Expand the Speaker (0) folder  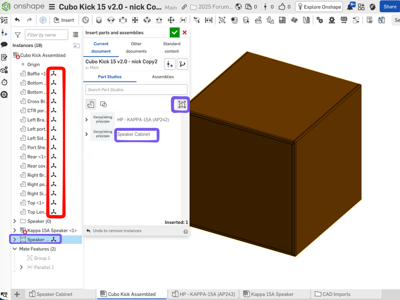14,221
